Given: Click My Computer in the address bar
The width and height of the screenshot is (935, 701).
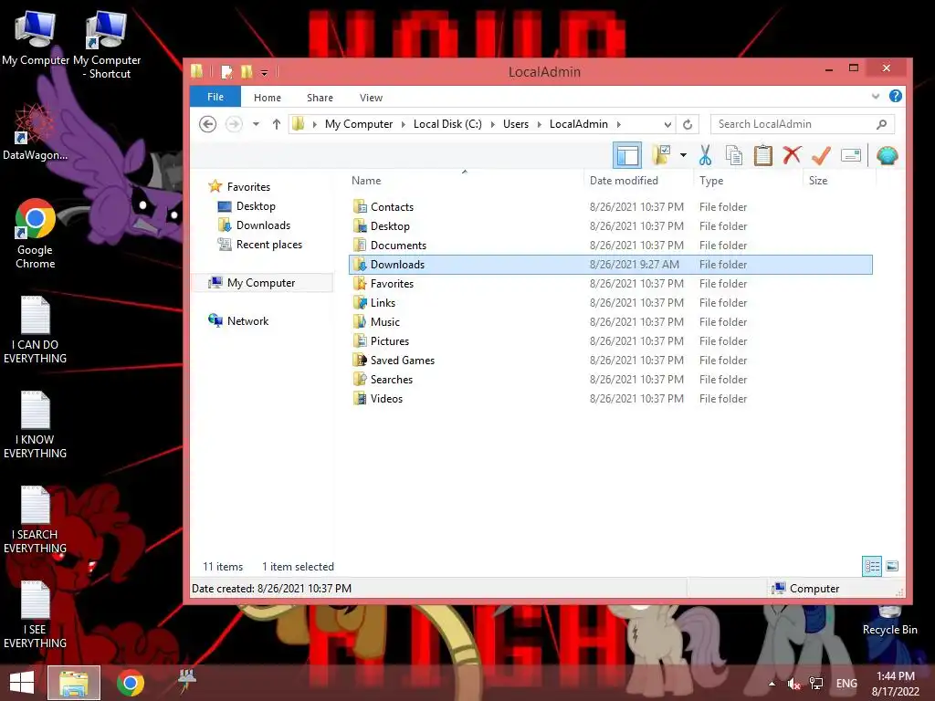Looking at the screenshot, I should pyautogui.click(x=358, y=124).
